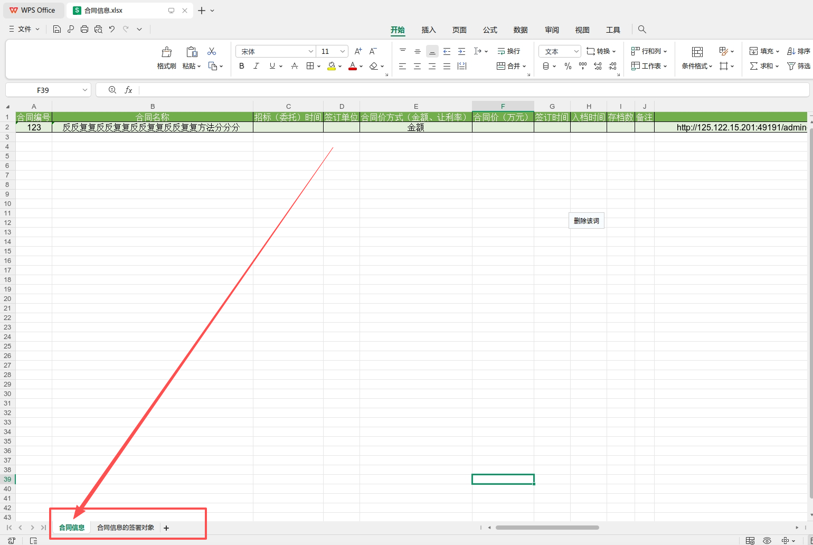Switch to the 插入 ribbon tab
The height and width of the screenshot is (545, 813).
coord(429,30)
